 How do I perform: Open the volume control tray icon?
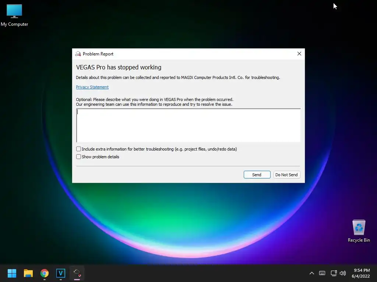point(343,273)
